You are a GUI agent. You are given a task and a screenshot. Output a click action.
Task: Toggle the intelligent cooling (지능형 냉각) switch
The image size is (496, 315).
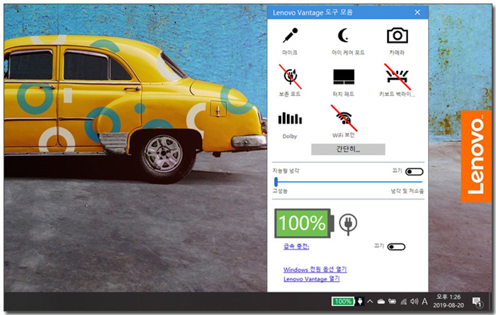pyautogui.click(x=414, y=171)
